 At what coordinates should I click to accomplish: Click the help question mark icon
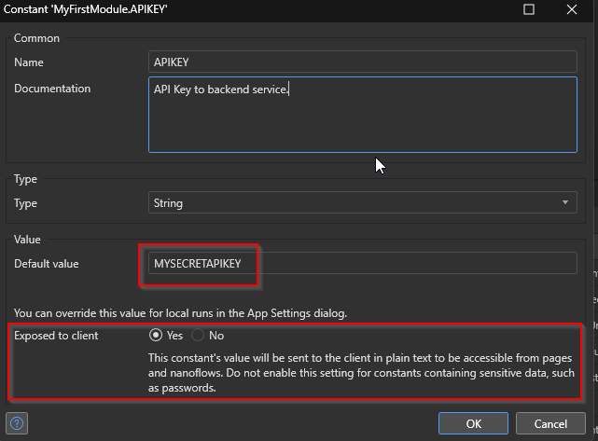[17, 423]
